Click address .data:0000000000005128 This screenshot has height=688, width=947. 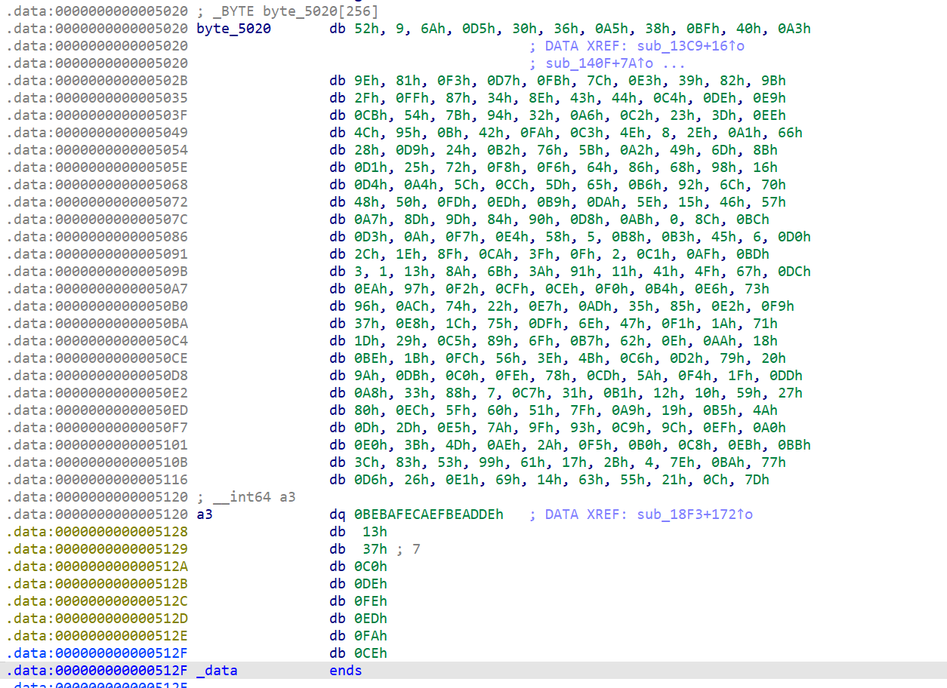[x=97, y=532]
